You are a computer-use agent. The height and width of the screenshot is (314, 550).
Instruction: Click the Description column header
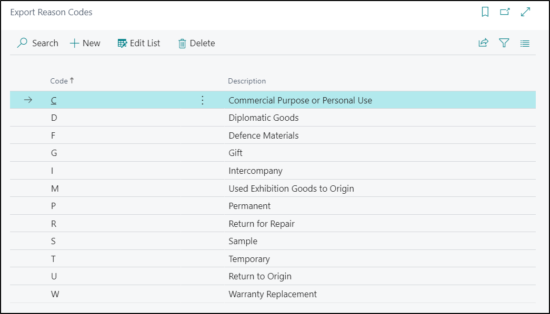click(x=247, y=81)
